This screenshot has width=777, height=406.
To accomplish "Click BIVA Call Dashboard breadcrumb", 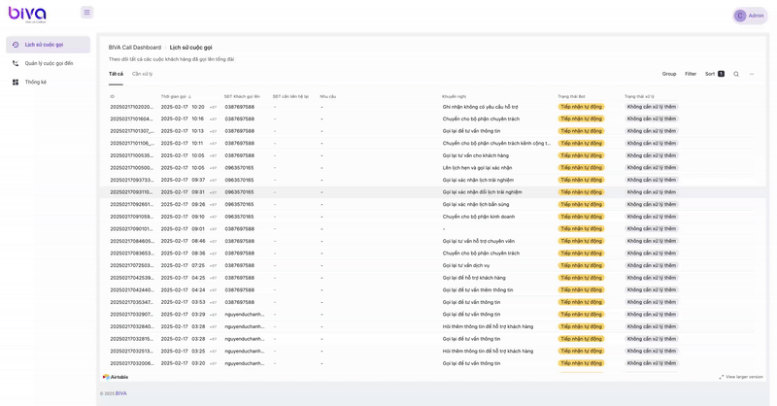I will (x=135, y=48).
